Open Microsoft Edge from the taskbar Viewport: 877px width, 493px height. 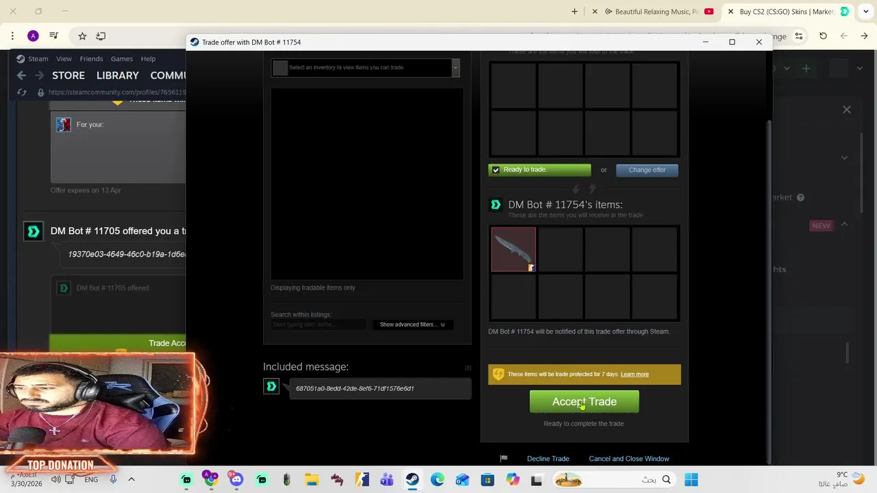pos(437,479)
